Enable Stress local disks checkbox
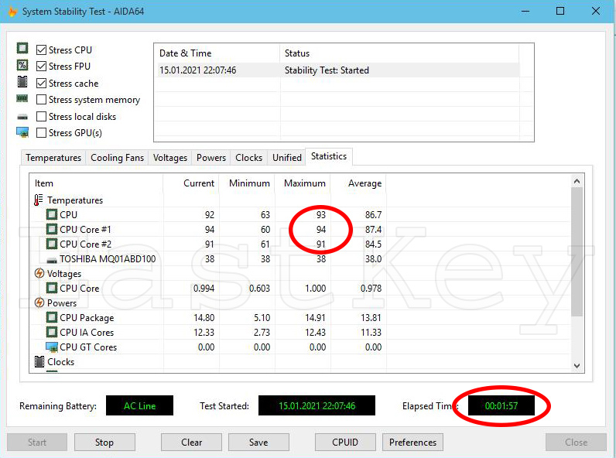 (x=41, y=117)
